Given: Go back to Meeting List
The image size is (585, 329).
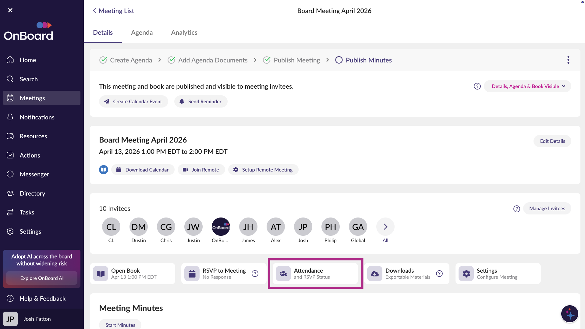Looking at the screenshot, I should click(113, 11).
